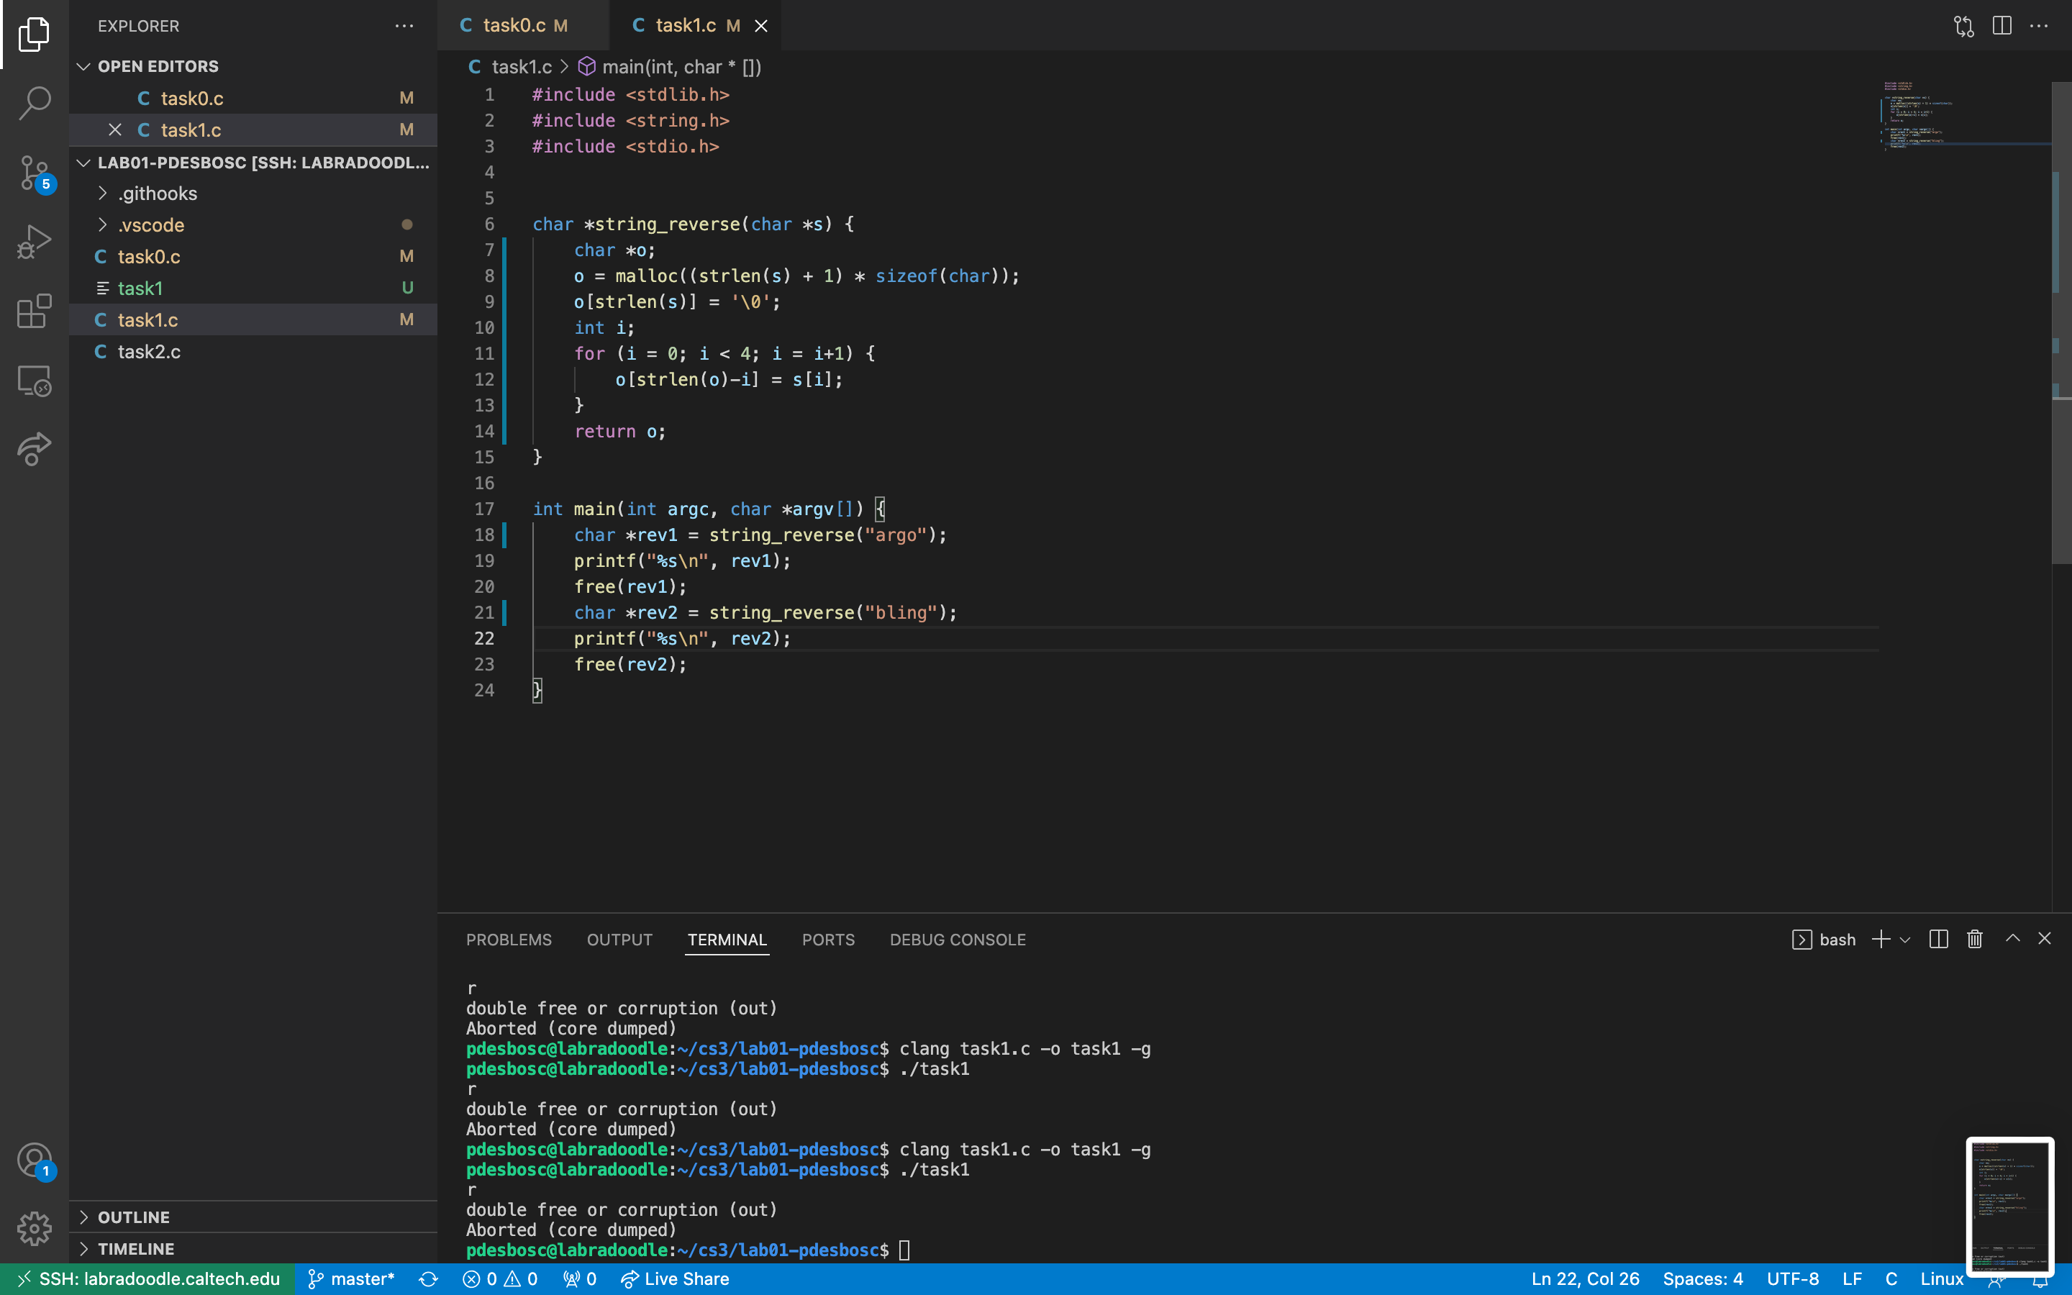2072x1295 pixels.
Task: Toggle maximized terminal panel size
Action: (2013, 939)
